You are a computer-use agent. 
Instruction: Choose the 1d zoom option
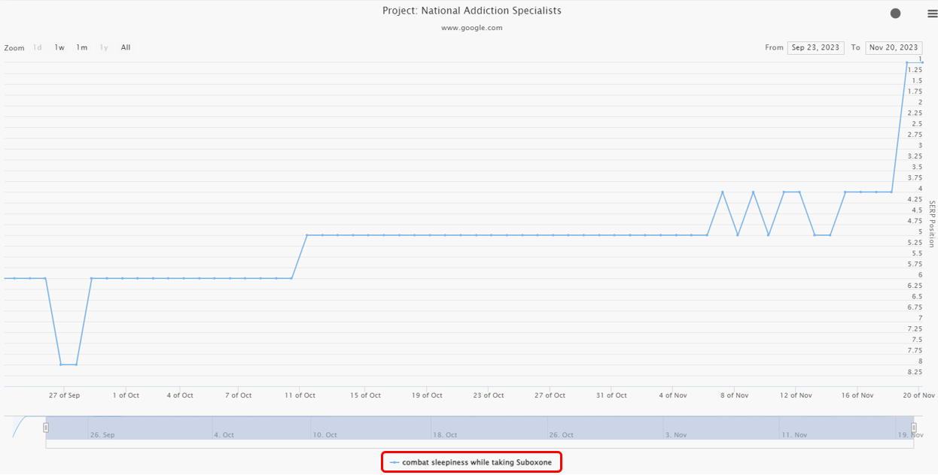38,48
